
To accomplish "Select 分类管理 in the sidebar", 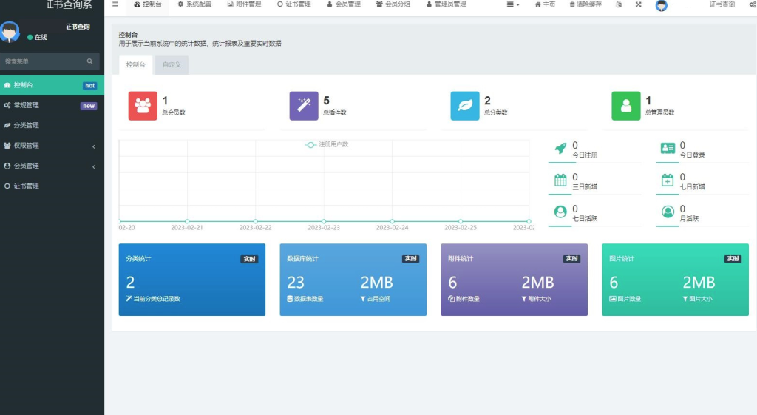I will tap(52, 125).
